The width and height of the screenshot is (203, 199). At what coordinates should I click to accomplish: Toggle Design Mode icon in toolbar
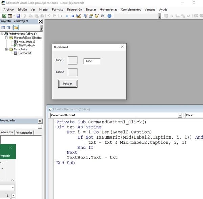click(x=78, y=16)
